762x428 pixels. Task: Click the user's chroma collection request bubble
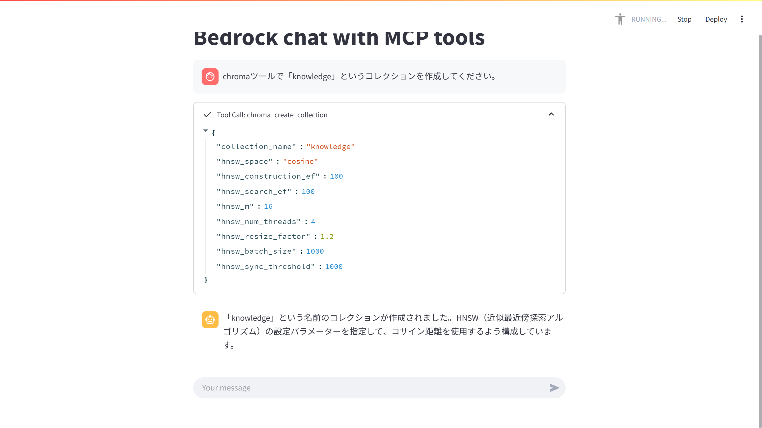coord(359,76)
